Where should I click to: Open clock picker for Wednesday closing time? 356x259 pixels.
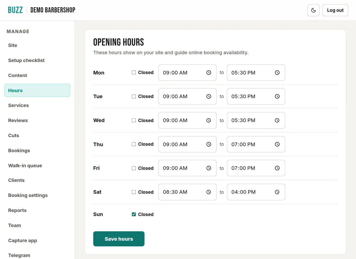click(277, 120)
